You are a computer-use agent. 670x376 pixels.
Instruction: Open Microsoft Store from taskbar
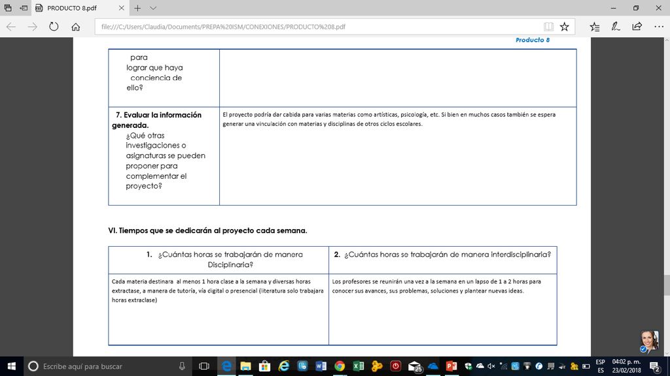tap(264, 366)
